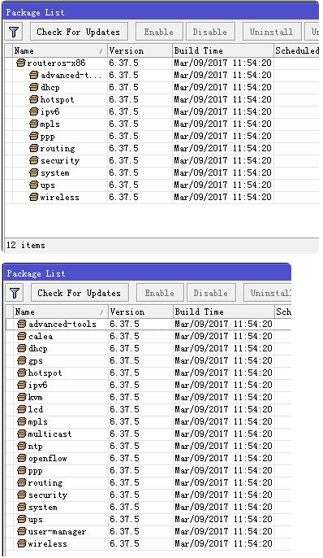Sort by Name column in upper list

59,51
